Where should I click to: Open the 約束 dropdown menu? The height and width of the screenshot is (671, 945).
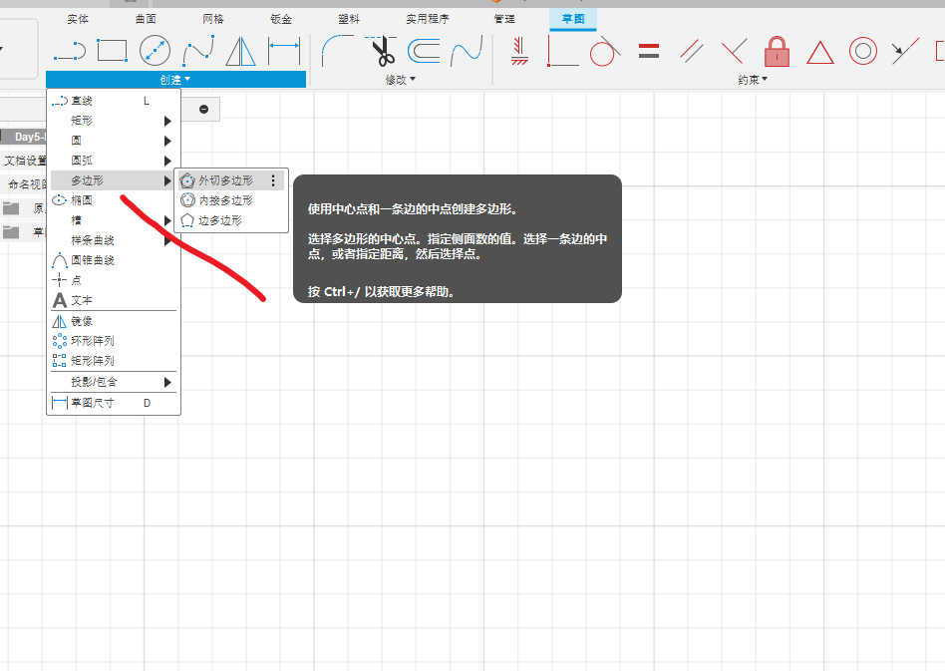tap(753, 80)
